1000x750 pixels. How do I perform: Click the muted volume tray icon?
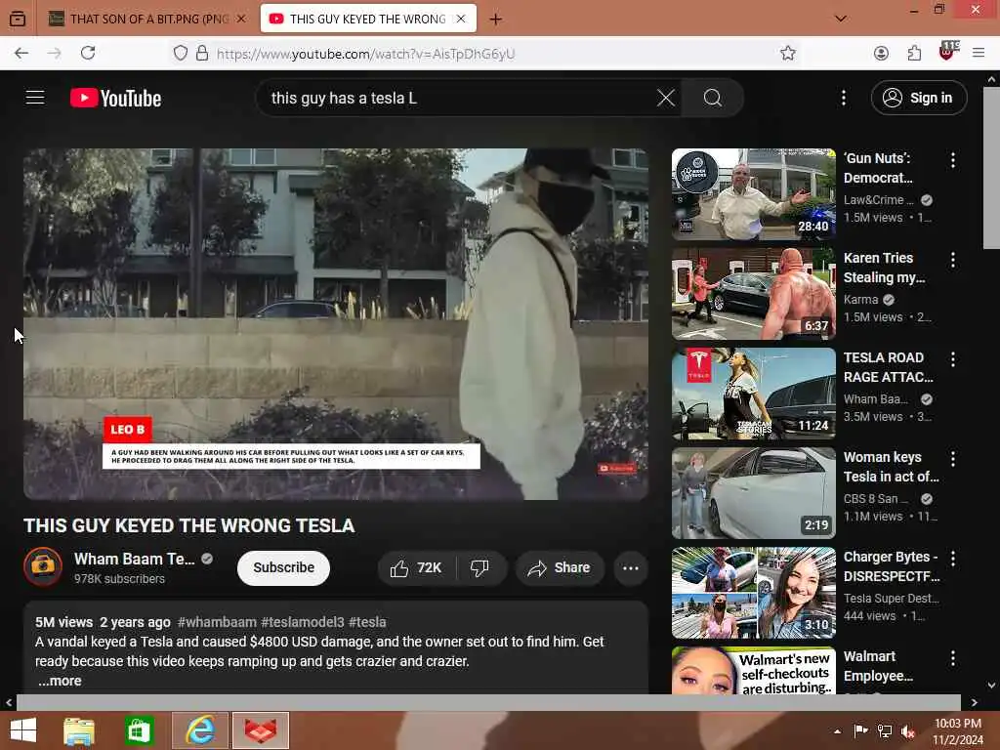pyautogui.click(x=908, y=731)
